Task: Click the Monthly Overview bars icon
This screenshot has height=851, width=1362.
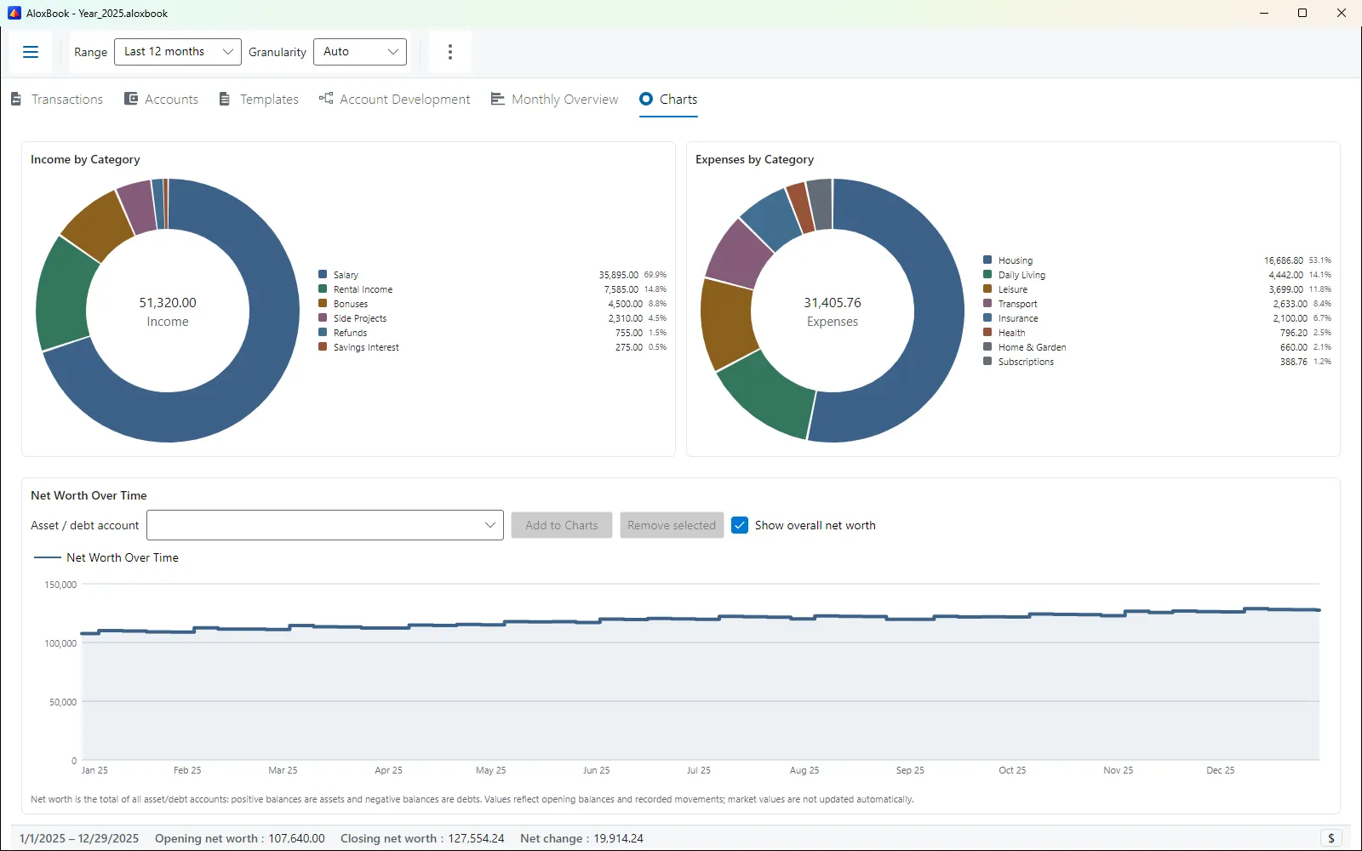Action: [498, 99]
